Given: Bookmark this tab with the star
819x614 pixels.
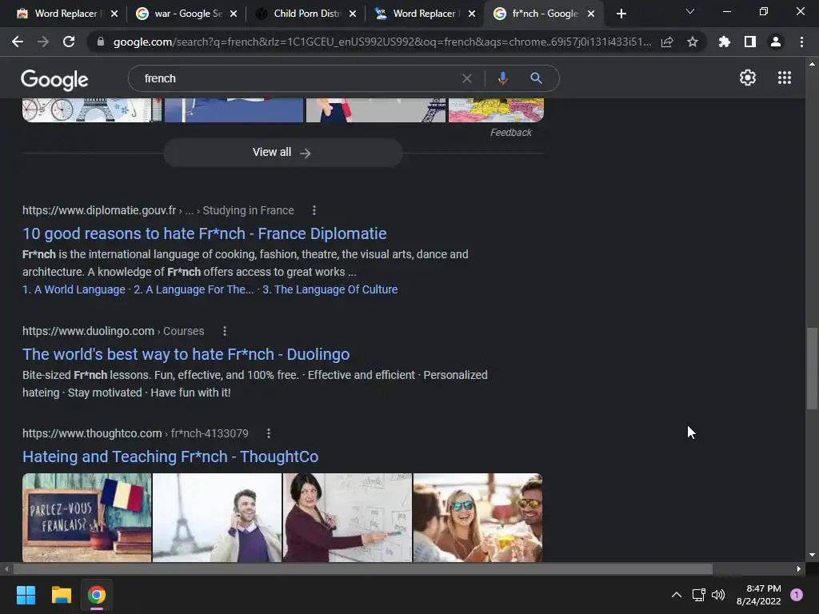Looking at the screenshot, I should 693,42.
